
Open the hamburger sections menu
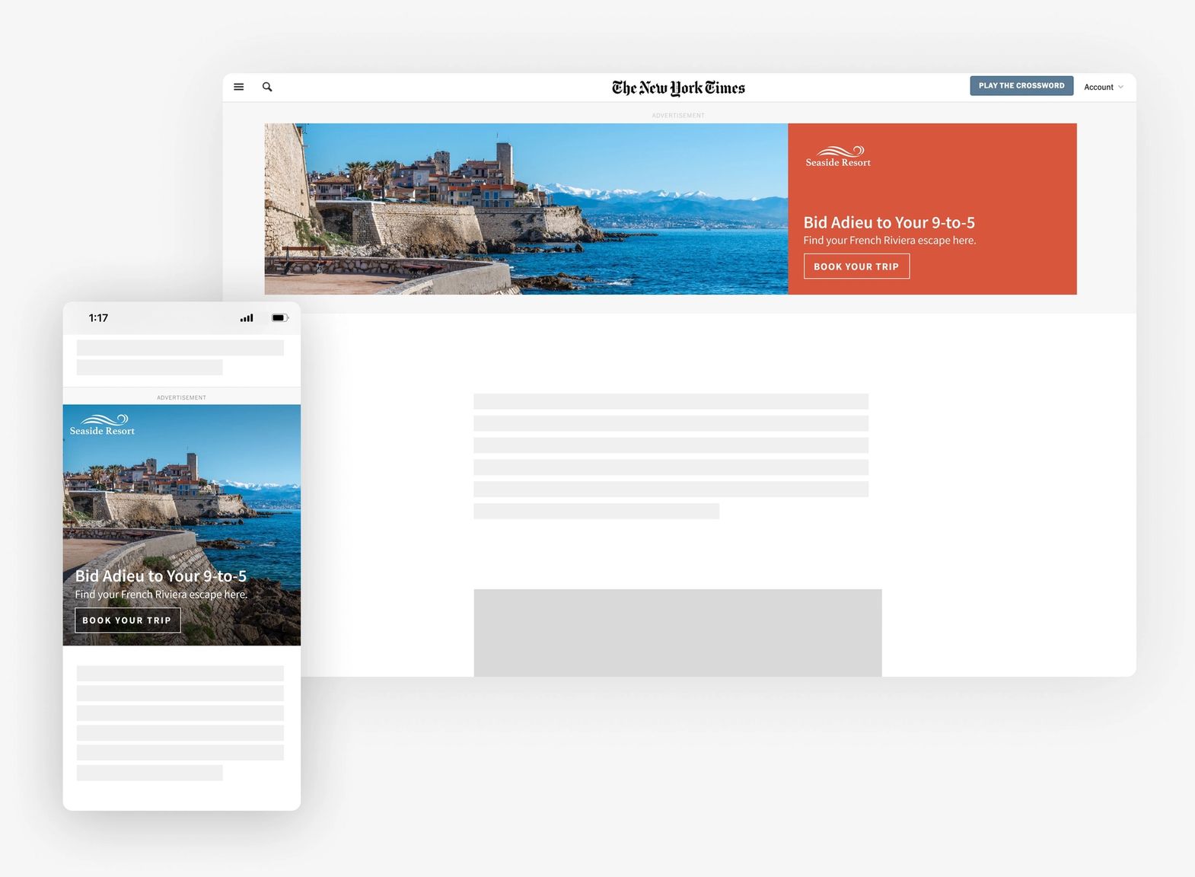[238, 87]
